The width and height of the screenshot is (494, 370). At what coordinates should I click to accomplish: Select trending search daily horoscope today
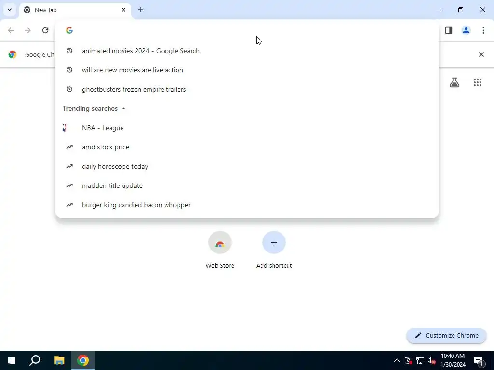[x=247, y=166]
